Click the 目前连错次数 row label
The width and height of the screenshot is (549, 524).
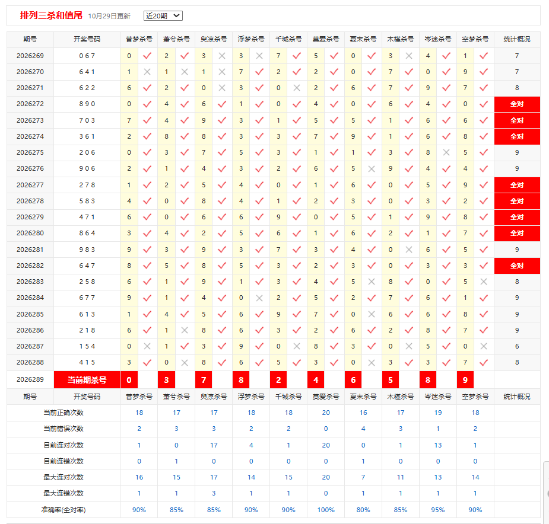(64, 461)
